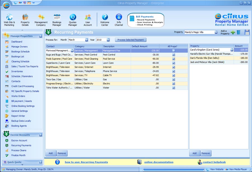Image resolution: width=252 pixels, height=172 pixels.
Task: Open how to use: Recurring Payments link
Action: click(86, 162)
